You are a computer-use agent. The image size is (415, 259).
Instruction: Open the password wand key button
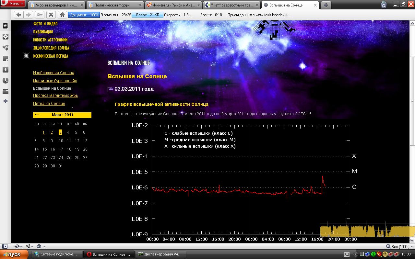pos(40,15)
